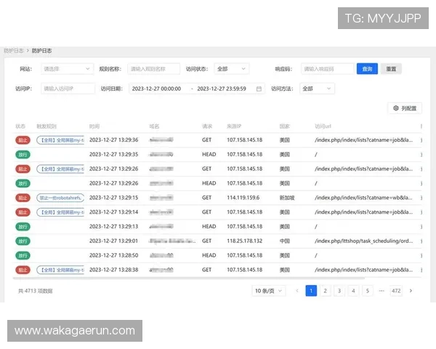Screen dimensions: 436x349
Task: Click the robot rule tag in the 13:29:15 row
Action: click(x=60, y=198)
